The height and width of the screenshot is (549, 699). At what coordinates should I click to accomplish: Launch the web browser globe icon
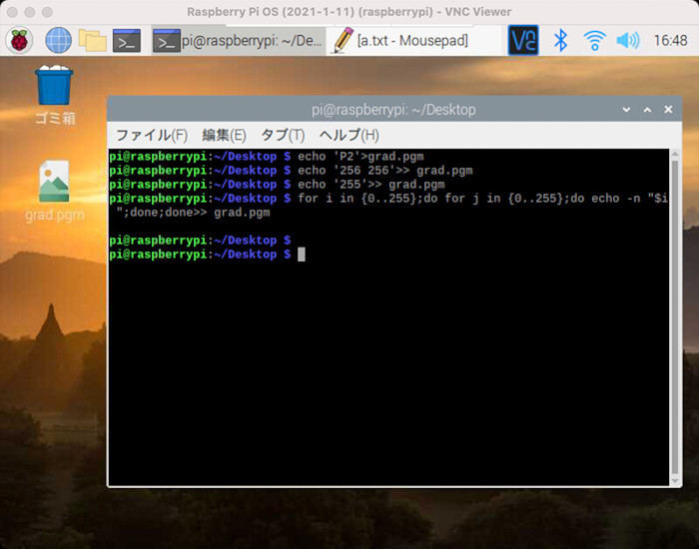(x=58, y=40)
